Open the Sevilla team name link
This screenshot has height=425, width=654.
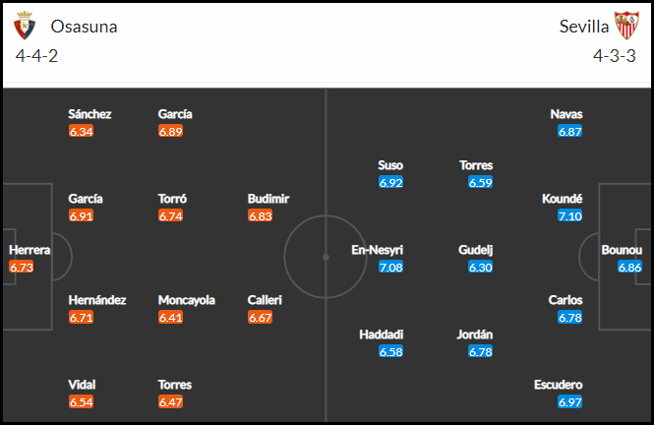coord(584,27)
